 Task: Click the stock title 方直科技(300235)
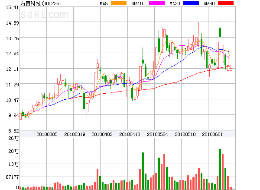pyautogui.click(x=41, y=3)
